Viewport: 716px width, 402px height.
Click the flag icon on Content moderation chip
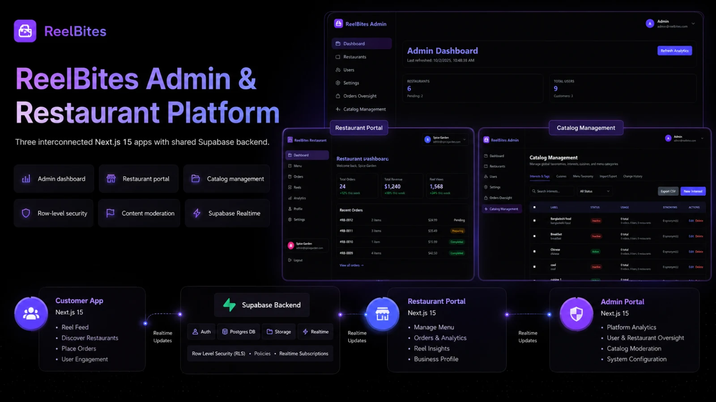point(110,214)
